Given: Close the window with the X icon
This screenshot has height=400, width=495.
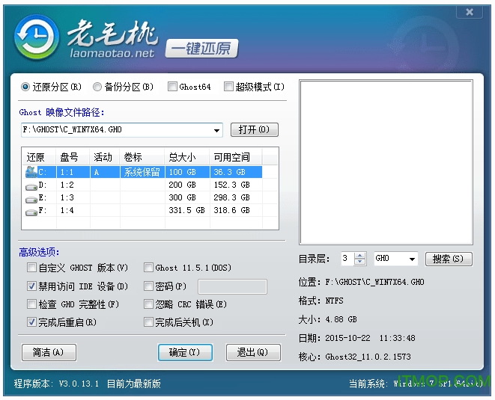Looking at the screenshot, I should [x=469, y=13].
